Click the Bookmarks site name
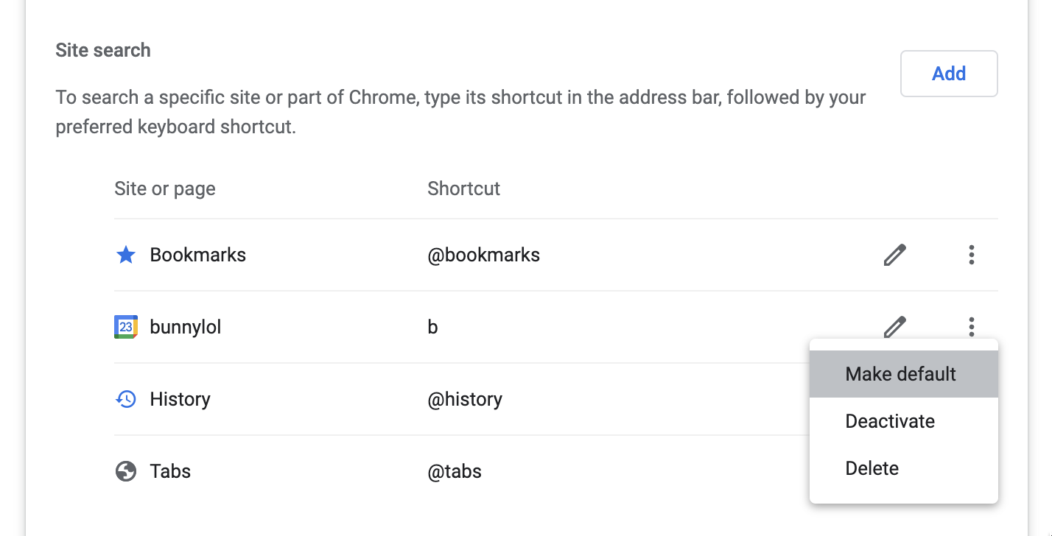 tap(198, 255)
